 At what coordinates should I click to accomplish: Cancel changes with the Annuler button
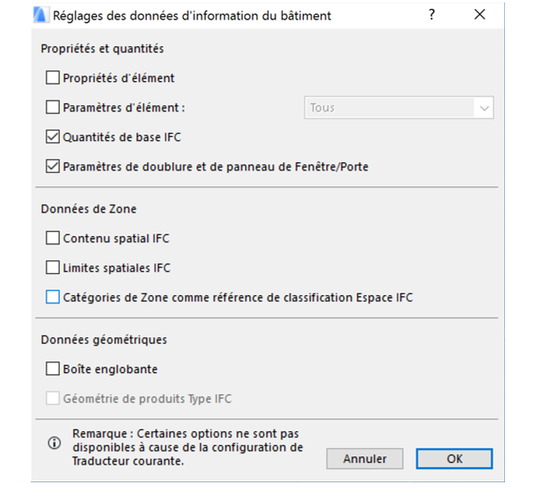[x=365, y=459]
